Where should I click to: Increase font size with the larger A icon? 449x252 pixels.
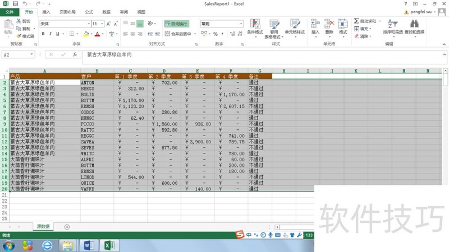108,24
